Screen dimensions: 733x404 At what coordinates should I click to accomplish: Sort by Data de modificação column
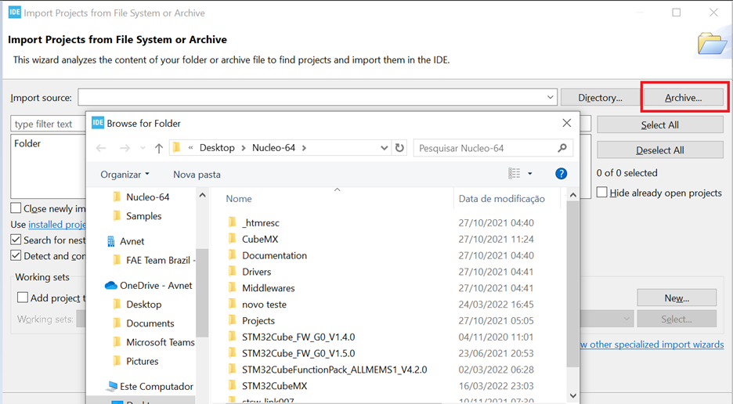[502, 199]
